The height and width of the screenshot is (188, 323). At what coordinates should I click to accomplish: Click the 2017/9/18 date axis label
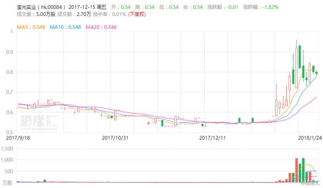[18, 138]
